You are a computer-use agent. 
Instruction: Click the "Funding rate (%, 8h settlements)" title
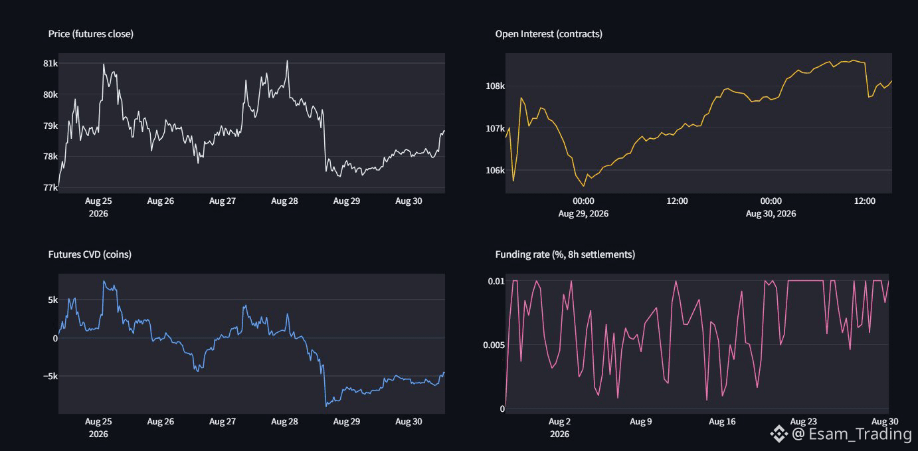[x=565, y=254]
